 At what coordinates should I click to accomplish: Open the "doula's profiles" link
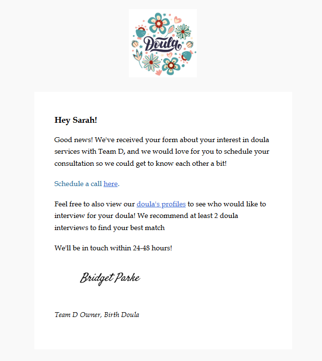click(x=161, y=204)
